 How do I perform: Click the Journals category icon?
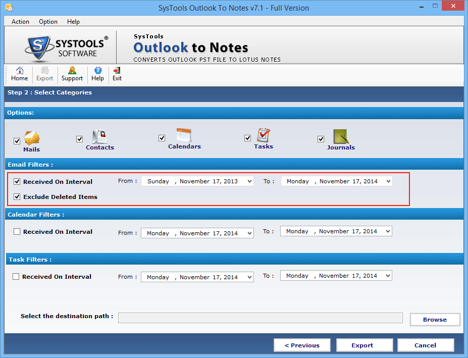pyautogui.click(x=340, y=136)
